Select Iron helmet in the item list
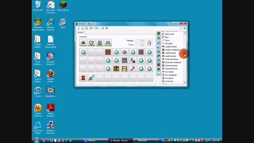Screen dimensions: 254x143 (x=168, y=72)
